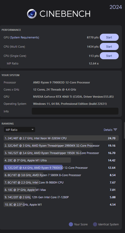This screenshot has height=233, width=125.
Task: Click the CINEBENCH title text
Action: 65,14
